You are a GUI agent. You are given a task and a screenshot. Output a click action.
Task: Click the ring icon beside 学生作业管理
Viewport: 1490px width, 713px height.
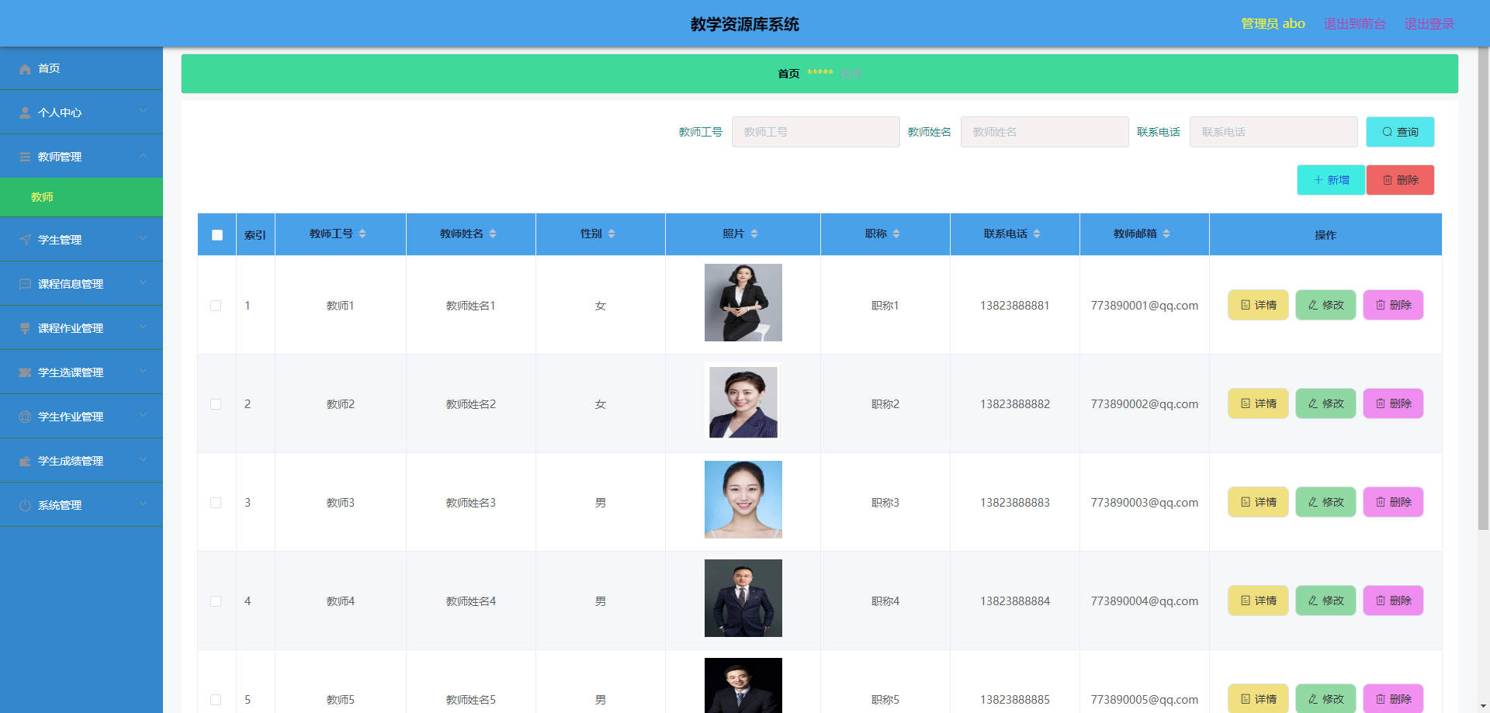[x=25, y=417]
